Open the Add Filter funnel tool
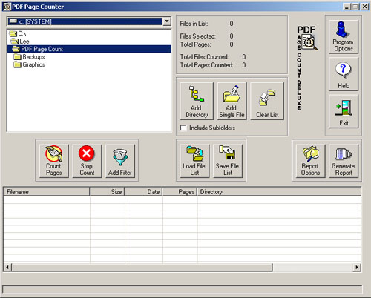Image resolution: width=371 pixels, height=298 pixels. (120, 161)
